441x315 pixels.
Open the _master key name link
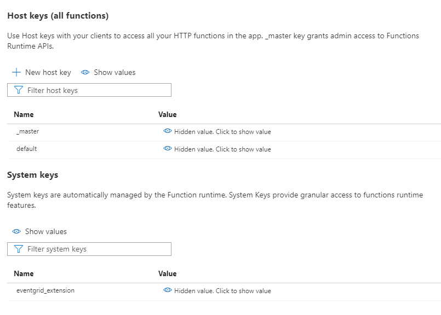pyautogui.click(x=27, y=132)
